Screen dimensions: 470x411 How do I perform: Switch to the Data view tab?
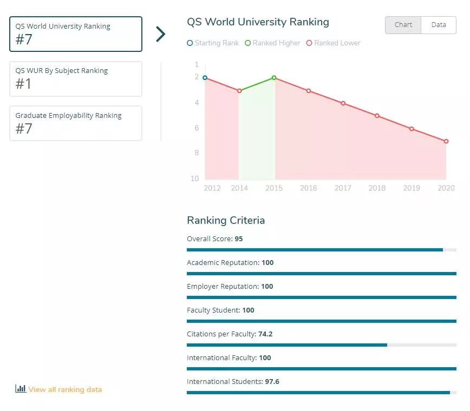pyautogui.click(x=438, y=25)
